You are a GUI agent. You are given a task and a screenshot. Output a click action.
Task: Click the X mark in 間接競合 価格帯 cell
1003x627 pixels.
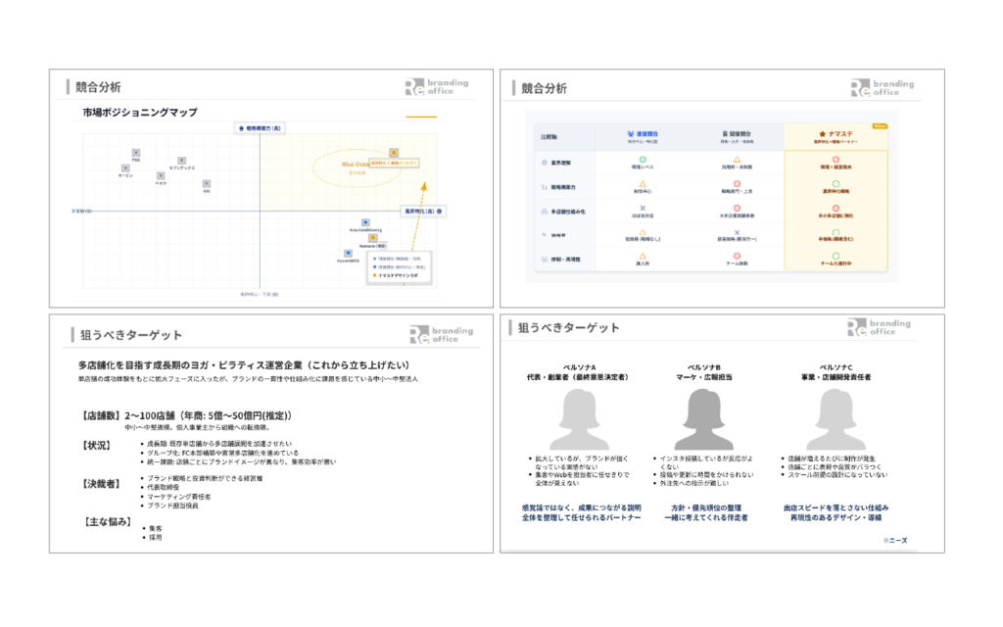737,232
